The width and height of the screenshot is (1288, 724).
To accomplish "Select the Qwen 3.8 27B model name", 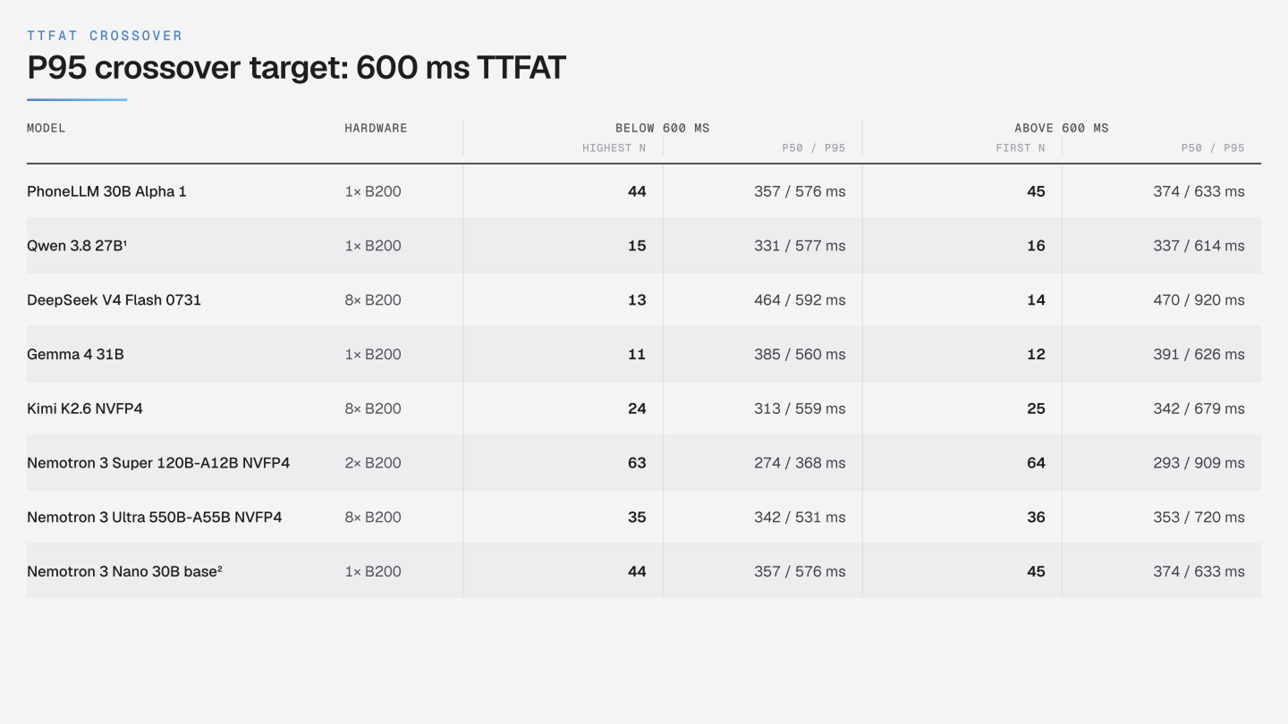I will click(77, 246).
